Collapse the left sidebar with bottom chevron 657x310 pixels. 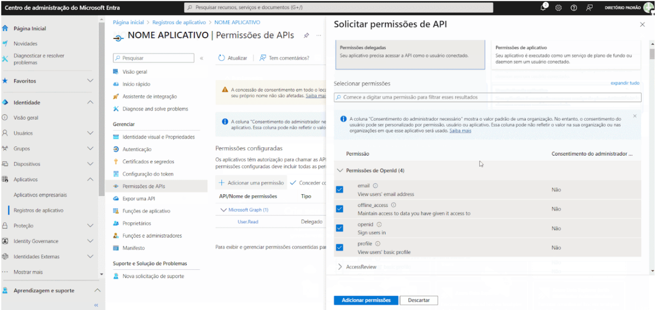(x=96, y=305)
